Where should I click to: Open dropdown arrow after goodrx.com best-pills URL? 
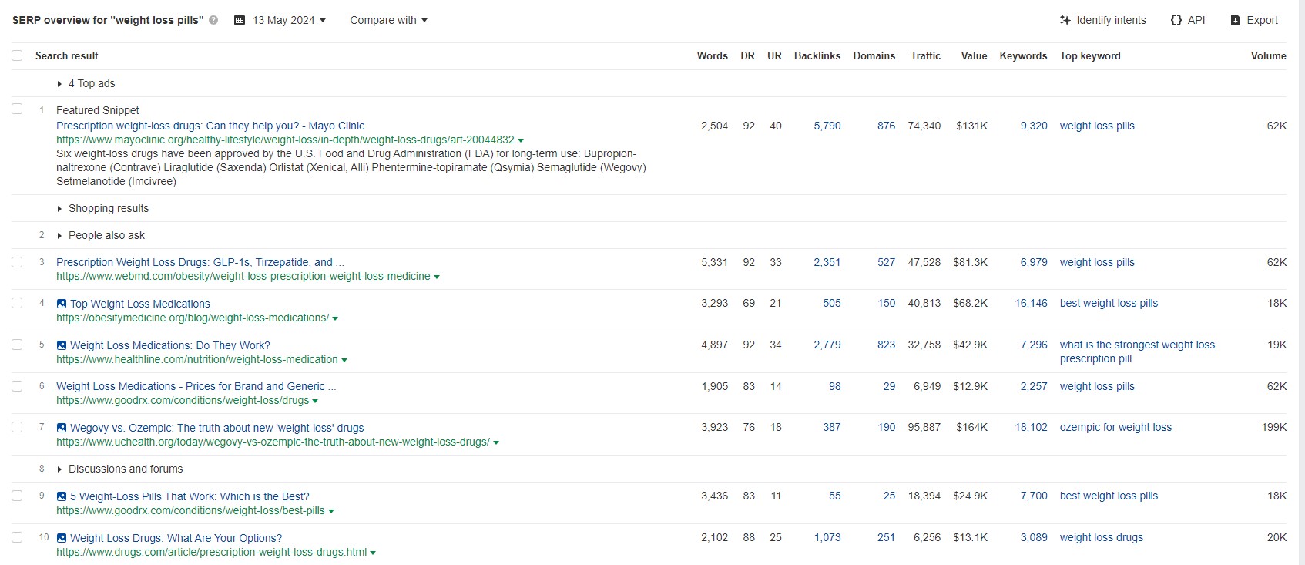[x=331, y=511]
